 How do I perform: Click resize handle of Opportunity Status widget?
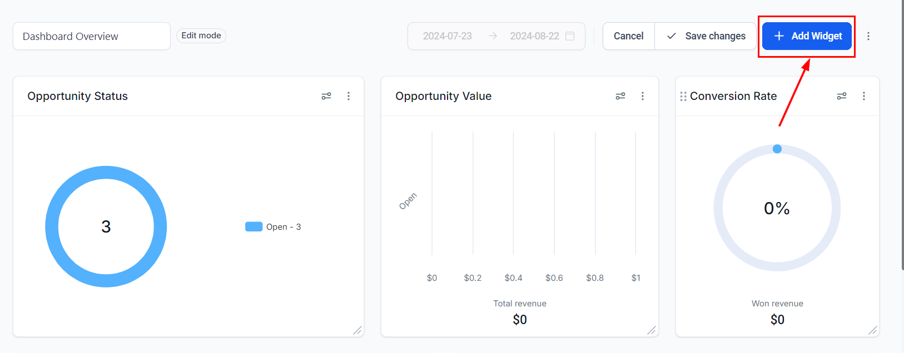coord(357,330)
